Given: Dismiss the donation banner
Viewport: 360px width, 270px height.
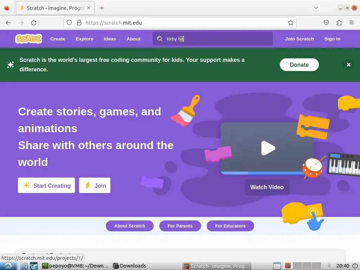Looking at the screenshot, I should [348, 65].
